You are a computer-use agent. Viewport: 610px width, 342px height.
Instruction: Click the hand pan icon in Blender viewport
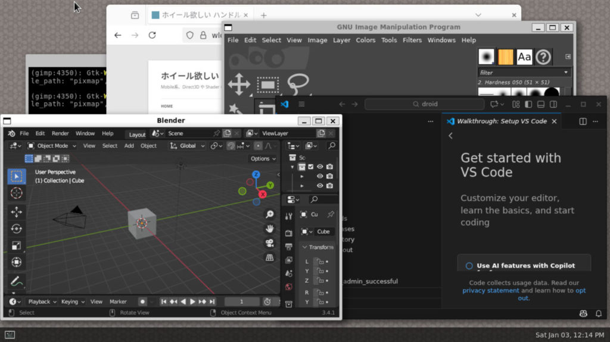coord(270,228)
